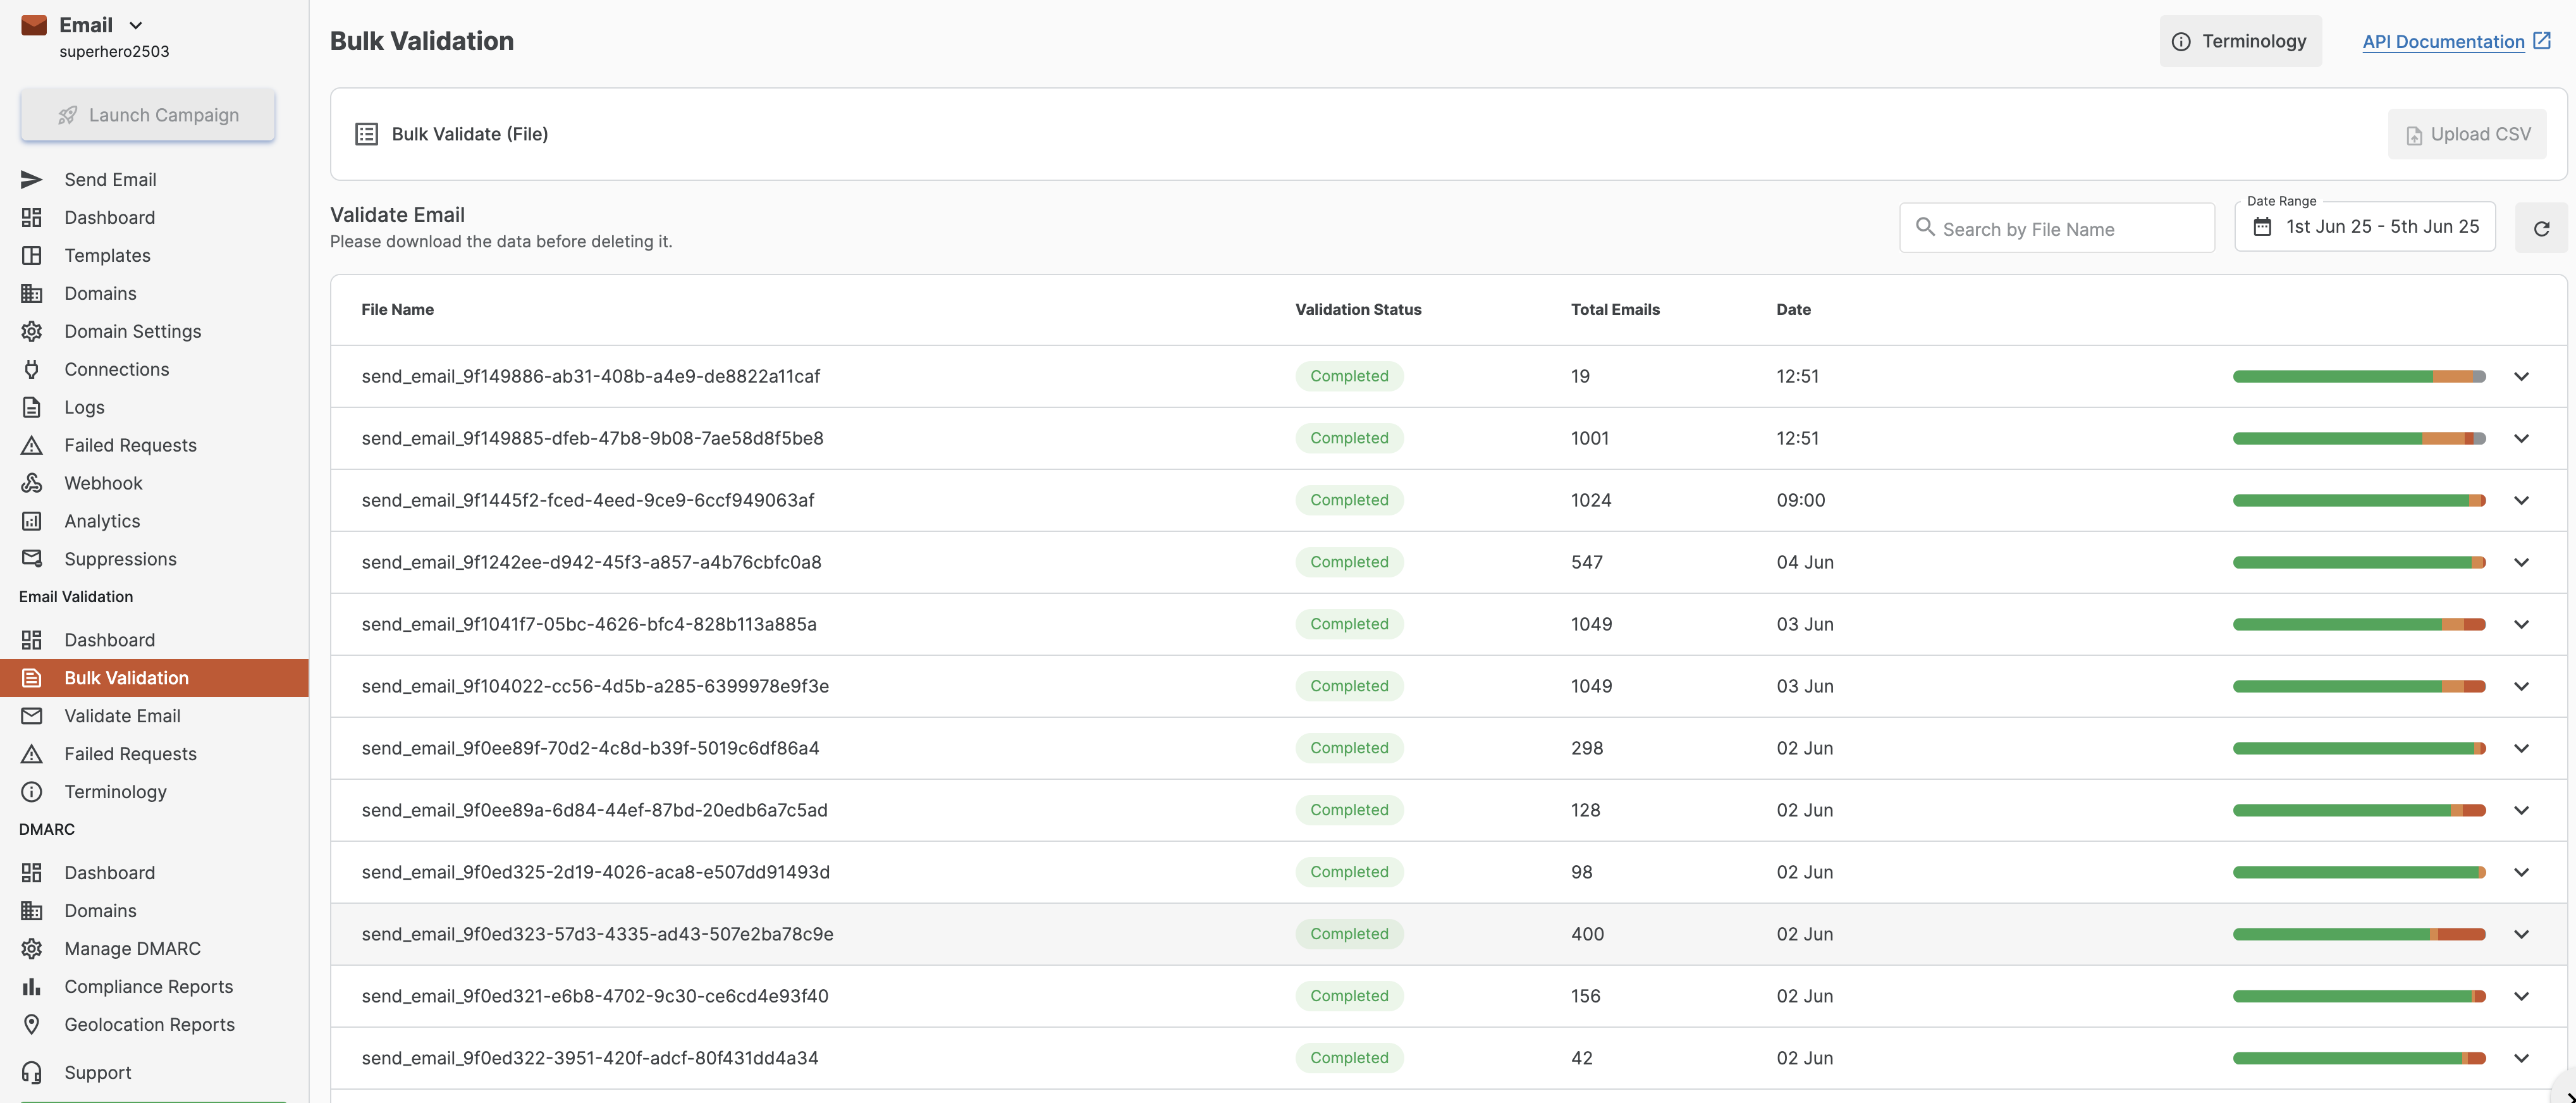Open the API Documentation link

2443,41
